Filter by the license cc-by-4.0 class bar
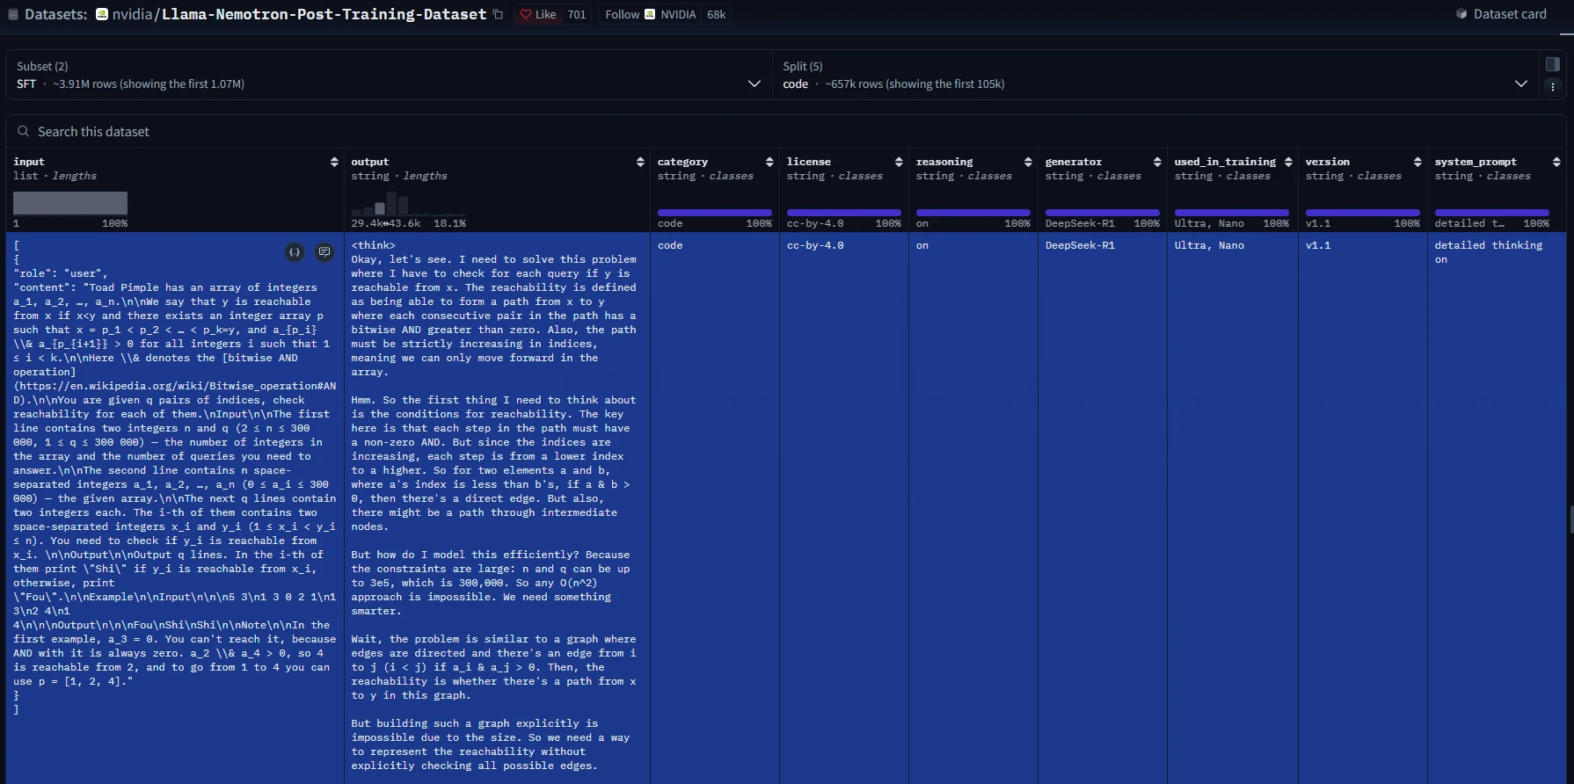This screenshot has width=1574, height=784. (844, 213)
